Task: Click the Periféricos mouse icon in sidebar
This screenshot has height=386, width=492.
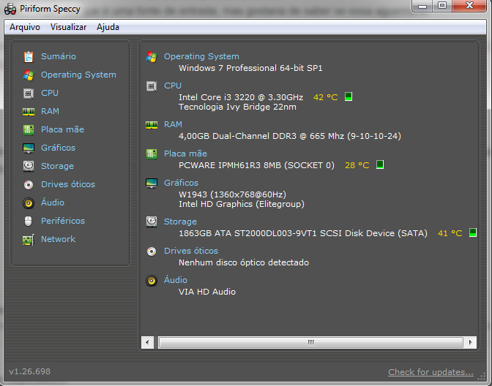Action: (x=29, y=221)
